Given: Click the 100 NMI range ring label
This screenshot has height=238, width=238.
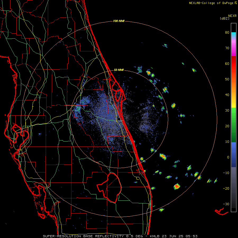Looking at the screenshot, I should coord(119,21).
